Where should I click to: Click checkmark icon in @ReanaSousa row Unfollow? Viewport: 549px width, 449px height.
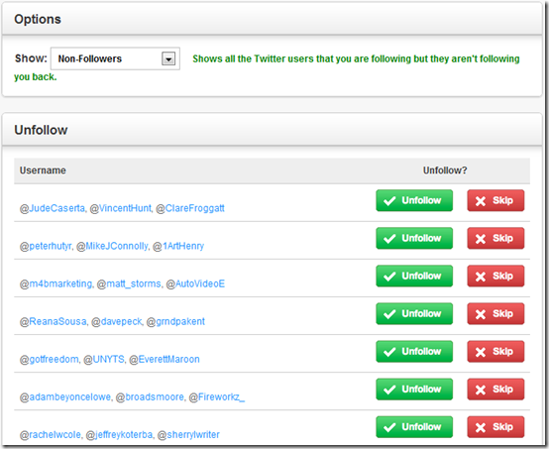pyautogui.click(x=389, y=314)
